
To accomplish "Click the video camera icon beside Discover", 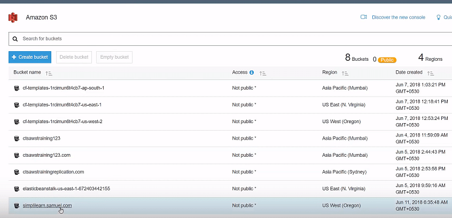I will pyautogui.click(x=363, y=17).
